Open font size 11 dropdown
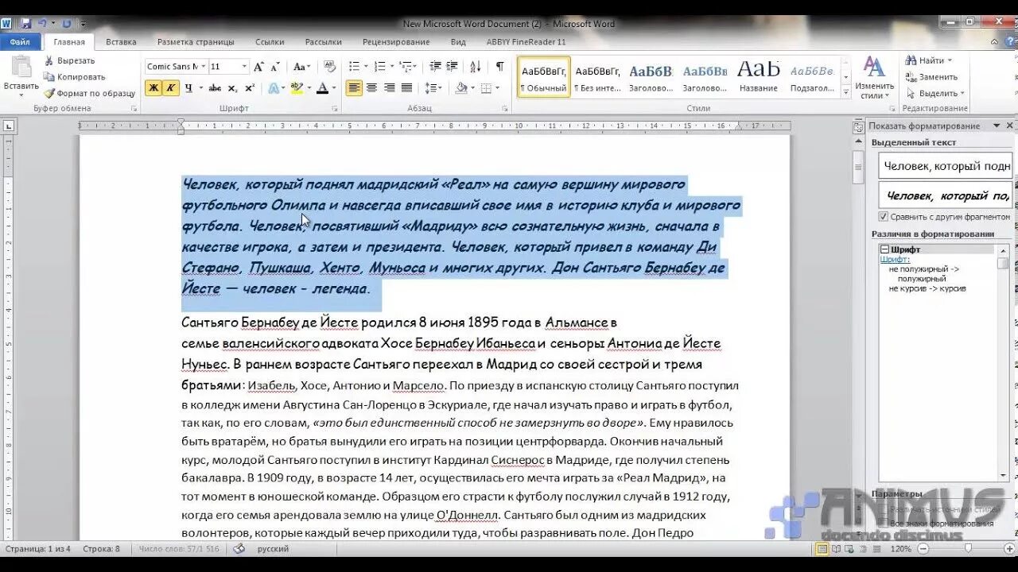The height and width of the screenshot is (572, 1018). coord(244,67)
